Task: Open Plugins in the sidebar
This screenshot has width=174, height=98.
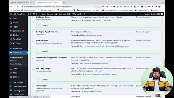Action: tap(16, 53)
